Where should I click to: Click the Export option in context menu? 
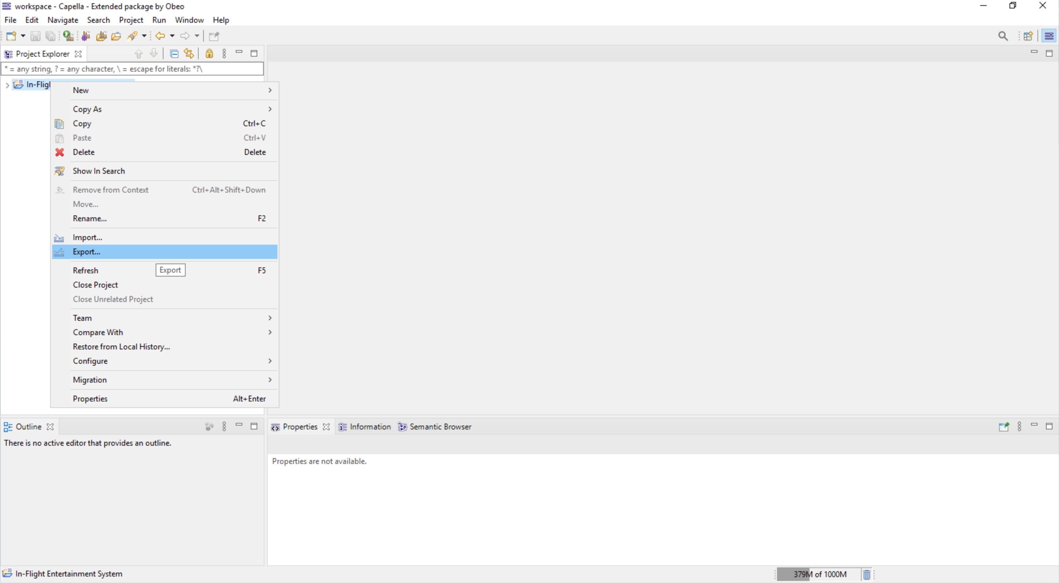click(86, 251)
